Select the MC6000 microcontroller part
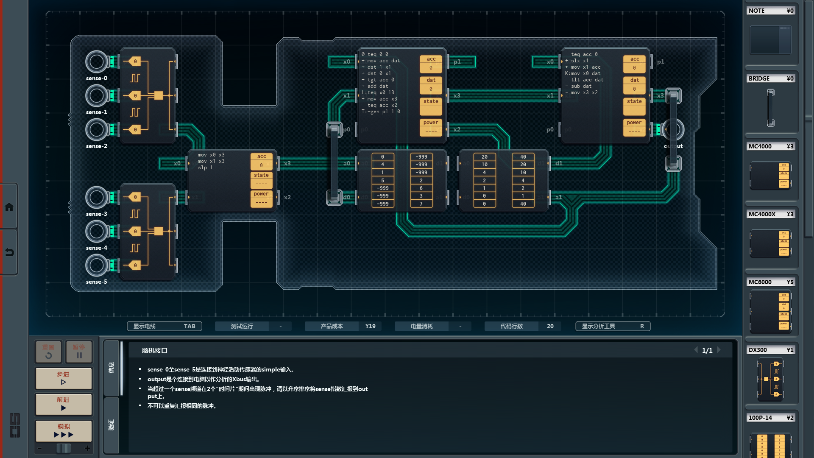The width and height of the screenshot is (814, 458). click(770, 311)
